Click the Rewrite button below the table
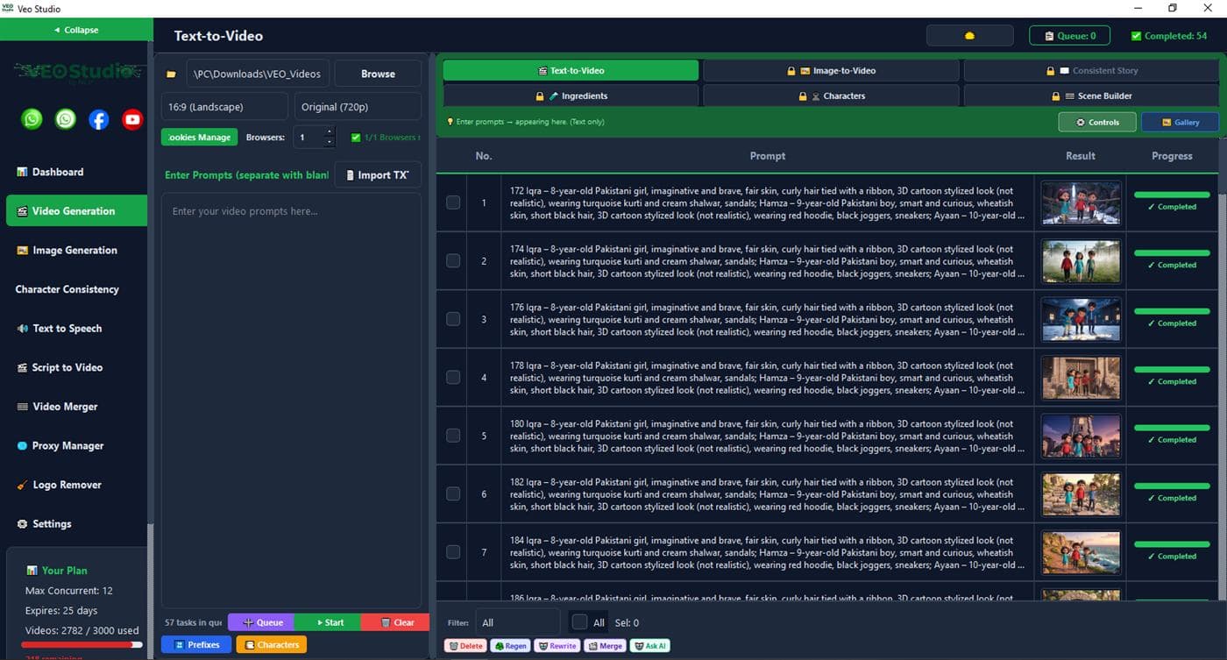 (557, 646)
